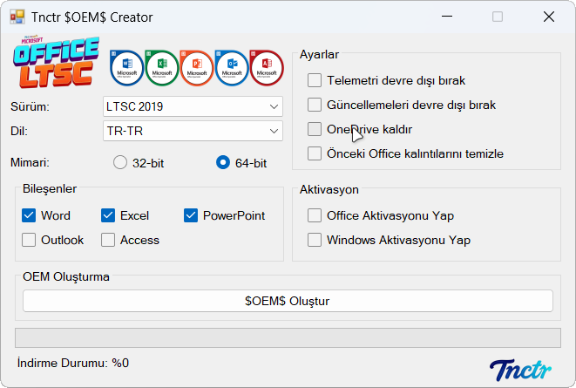
Task: Tick the OneDrive kaldır checkbox
Action: [315, 129]
